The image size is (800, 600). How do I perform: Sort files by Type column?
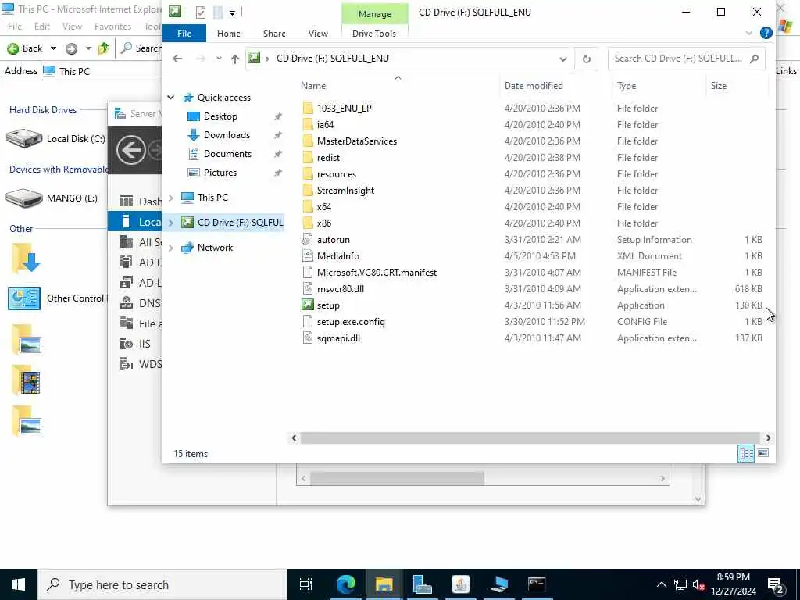(x=659, y=86)
